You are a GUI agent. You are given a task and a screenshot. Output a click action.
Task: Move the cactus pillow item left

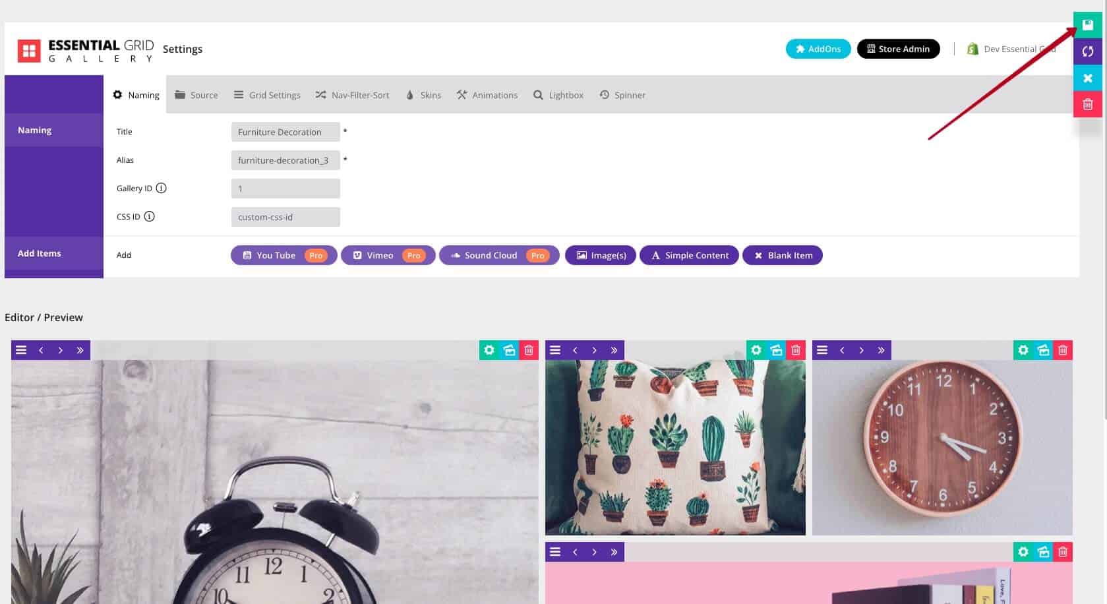click(575, 350)
